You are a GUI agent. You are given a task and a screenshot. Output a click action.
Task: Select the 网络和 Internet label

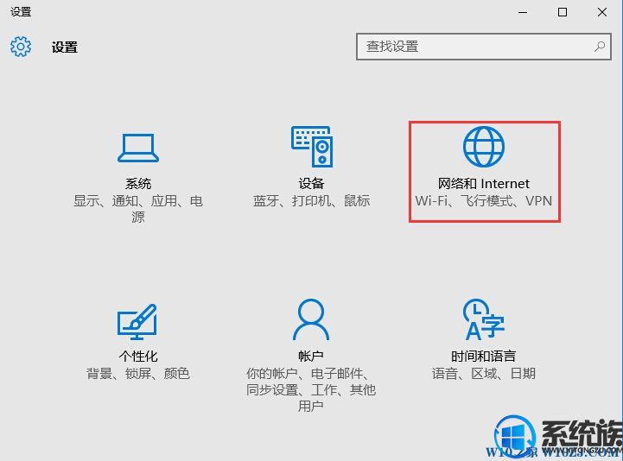pos(484,183)
